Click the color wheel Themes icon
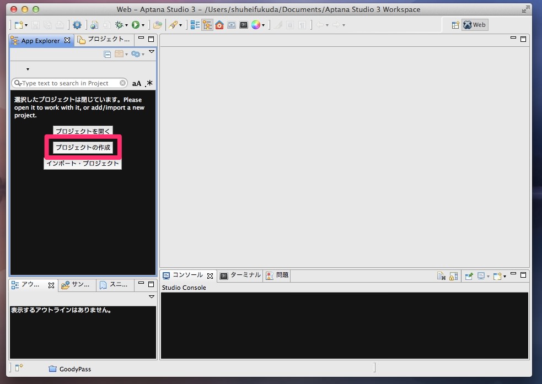The image size is (542, 384). 256,25
